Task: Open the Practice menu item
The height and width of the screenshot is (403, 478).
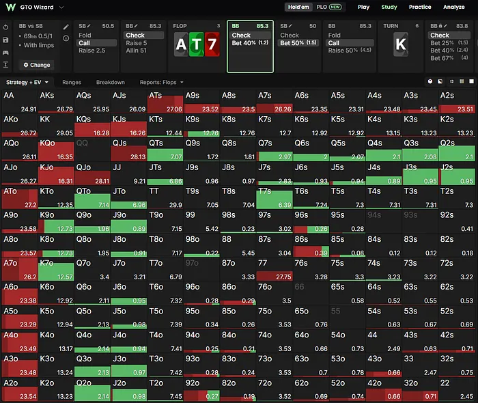Action: [420, 7]
